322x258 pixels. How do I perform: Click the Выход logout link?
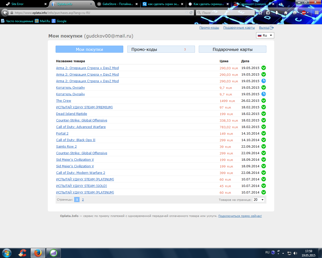[264, 28]
